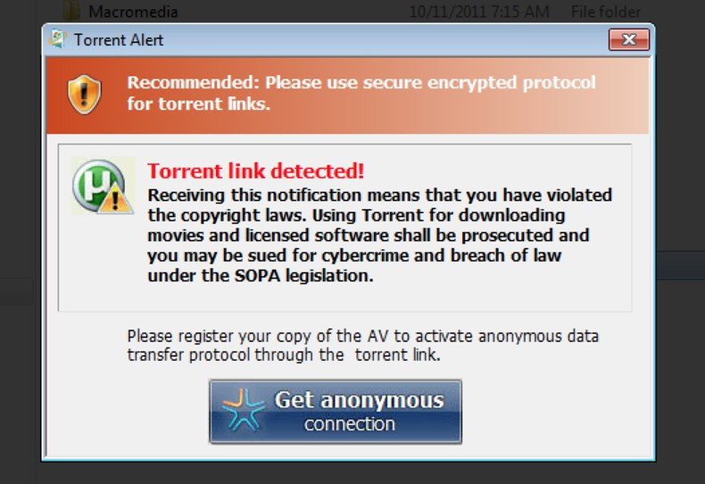Click the orange warning shield icon
Screen dimensions: 705x484
click(x=85, y=95)
